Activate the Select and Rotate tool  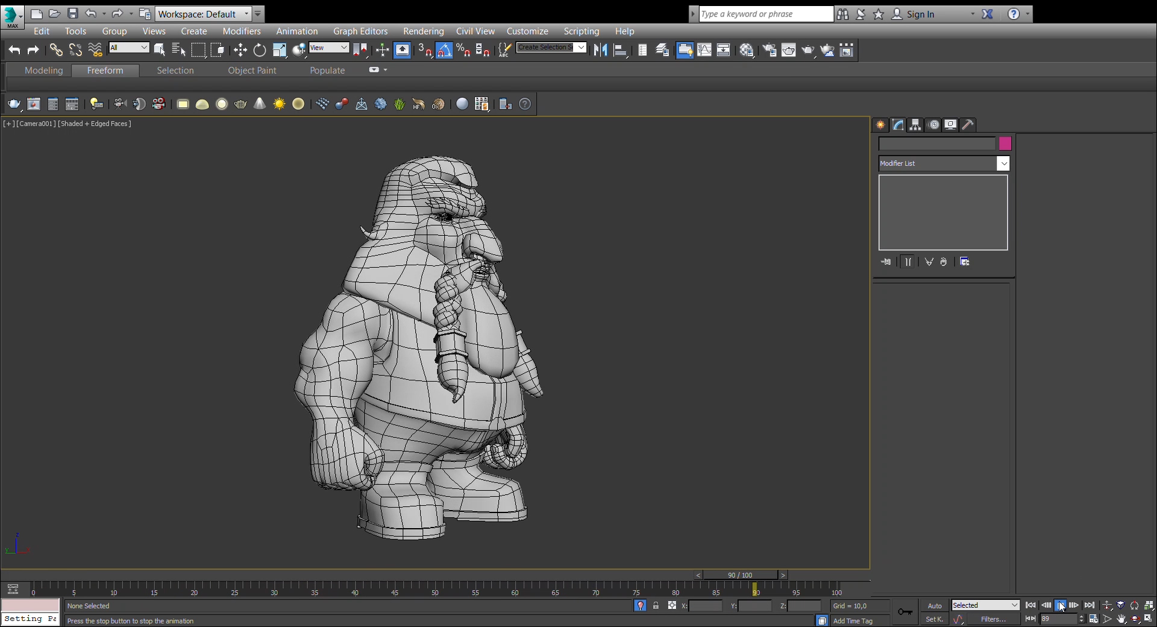click(x=260, y=51)
